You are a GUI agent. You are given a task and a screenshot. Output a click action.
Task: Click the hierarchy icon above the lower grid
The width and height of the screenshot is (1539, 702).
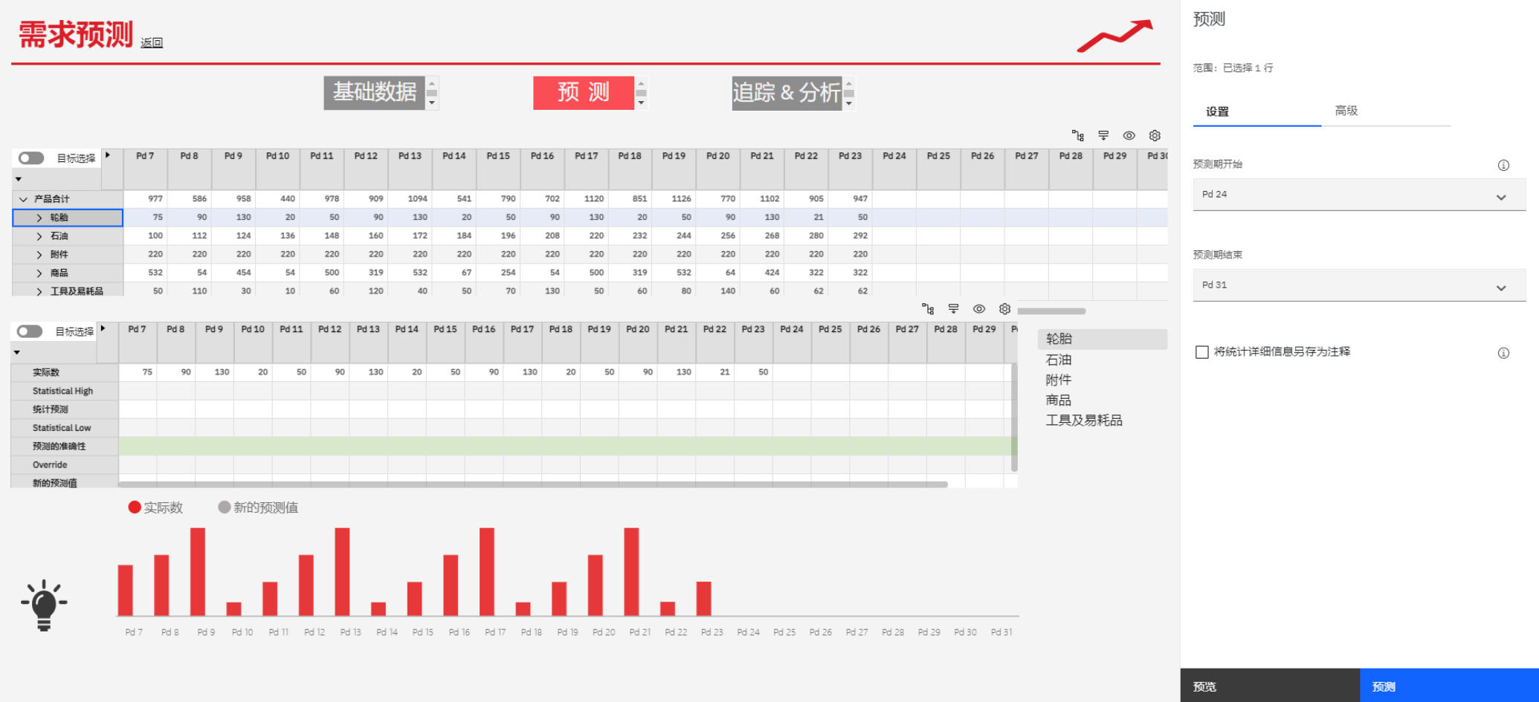click(x=928, y=309)
